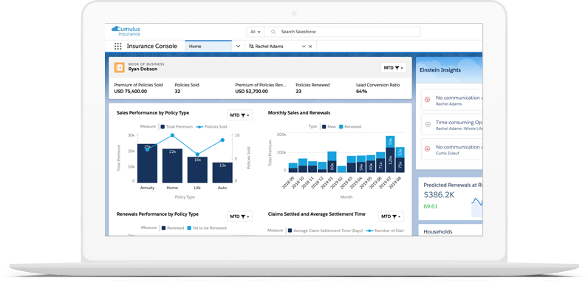
Task: Open the App Launcher grid icon
Action: click(x=117, y=46)
